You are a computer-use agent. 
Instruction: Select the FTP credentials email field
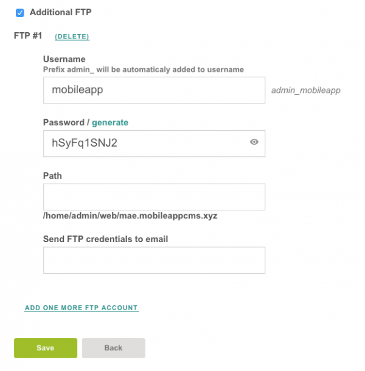[x=154, y=260]
